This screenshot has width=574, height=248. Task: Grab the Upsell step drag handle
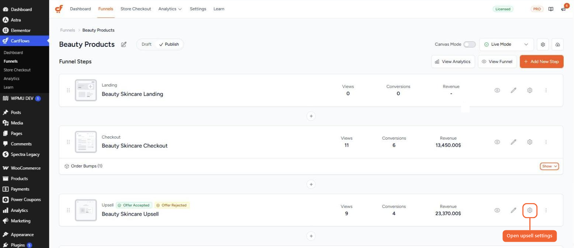tap(68, 210)
